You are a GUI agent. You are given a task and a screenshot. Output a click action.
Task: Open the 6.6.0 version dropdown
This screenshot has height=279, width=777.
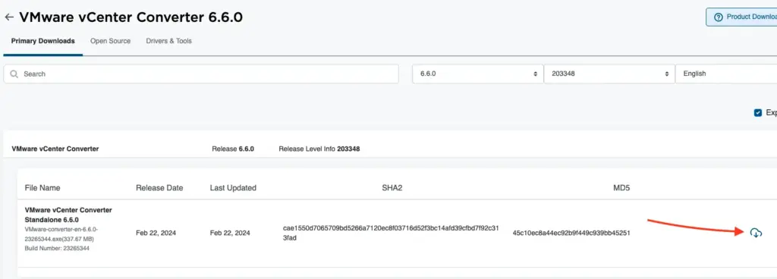tap(477, 74)
